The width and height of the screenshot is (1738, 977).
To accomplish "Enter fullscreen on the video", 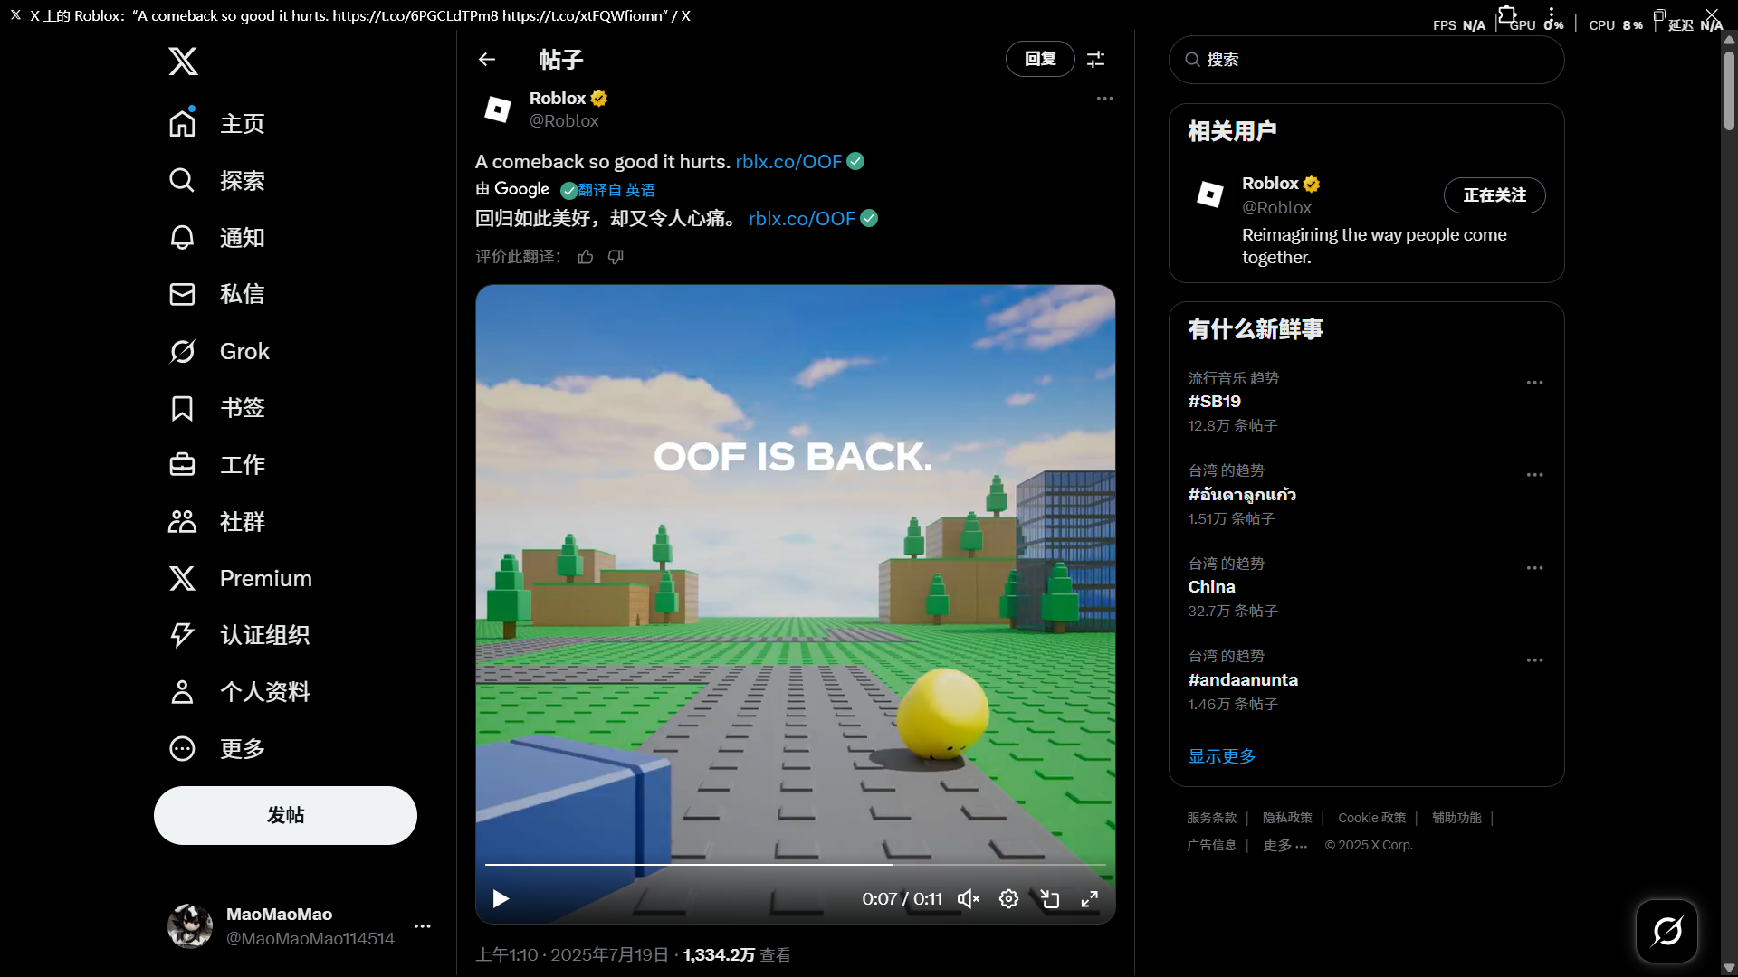I will coord(1090,898).
